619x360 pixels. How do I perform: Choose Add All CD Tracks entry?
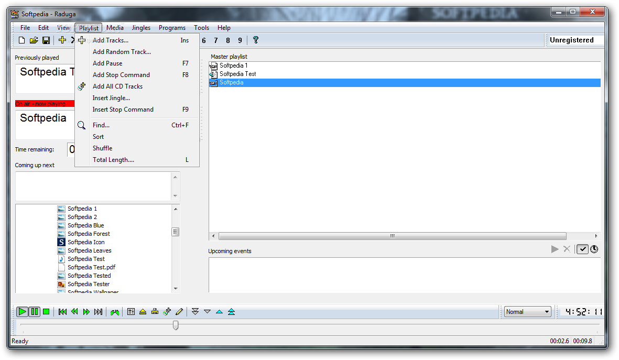tap(137, 86)
